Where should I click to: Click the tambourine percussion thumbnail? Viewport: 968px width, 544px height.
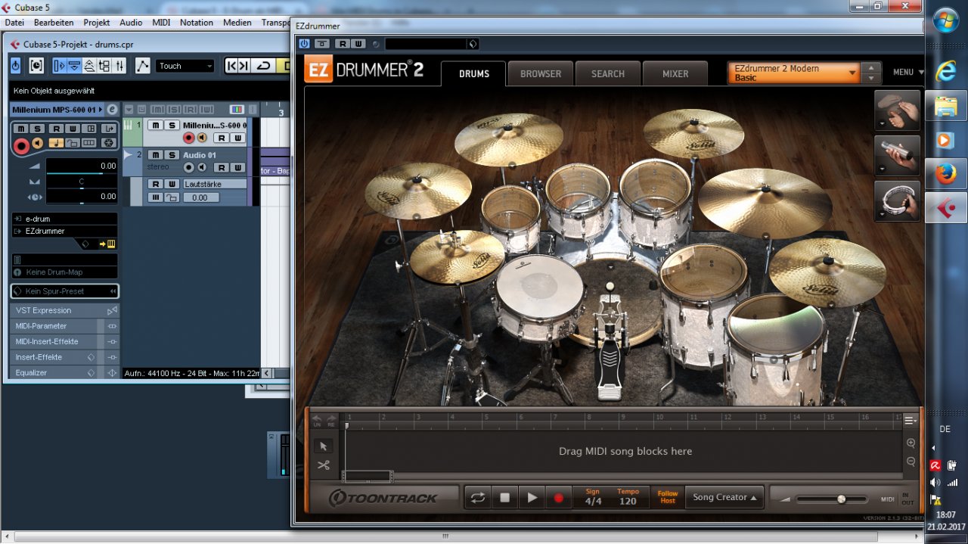(x=898, y=201)
